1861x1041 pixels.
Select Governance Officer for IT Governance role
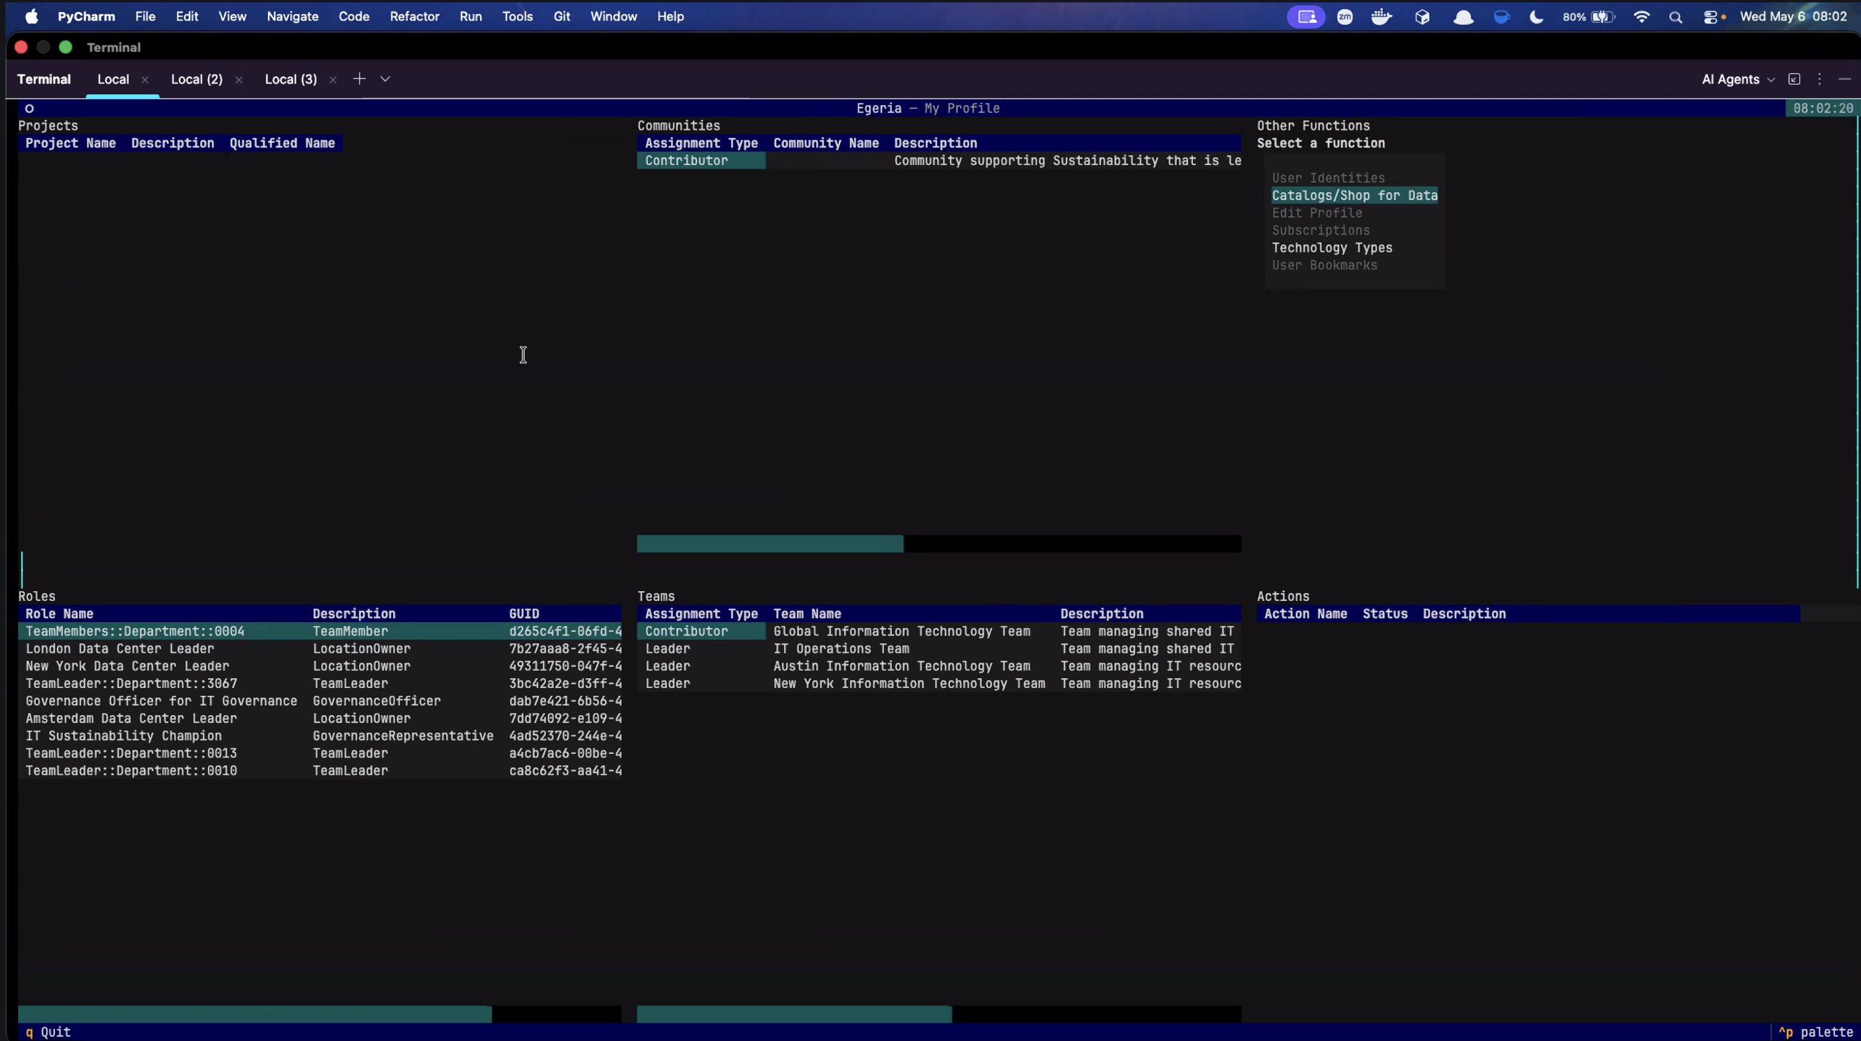pyautogui.click(x=319, y=701)
